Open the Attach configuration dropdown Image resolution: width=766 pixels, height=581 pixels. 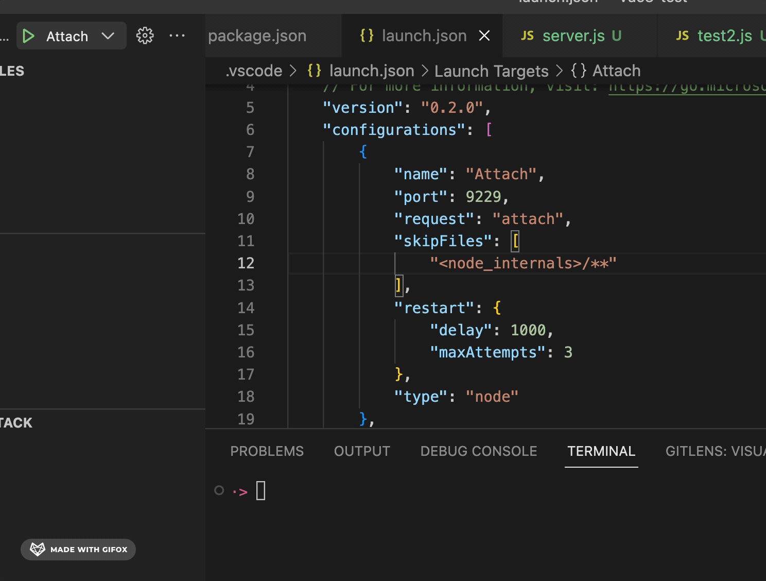(x=108, y=36)
